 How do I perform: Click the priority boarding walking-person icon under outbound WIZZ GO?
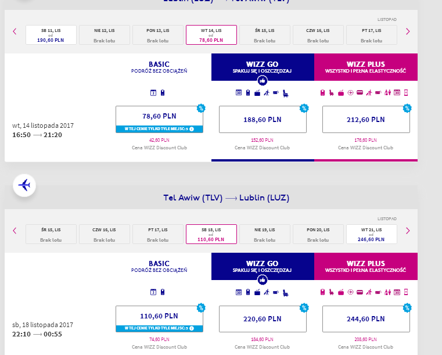267,93
